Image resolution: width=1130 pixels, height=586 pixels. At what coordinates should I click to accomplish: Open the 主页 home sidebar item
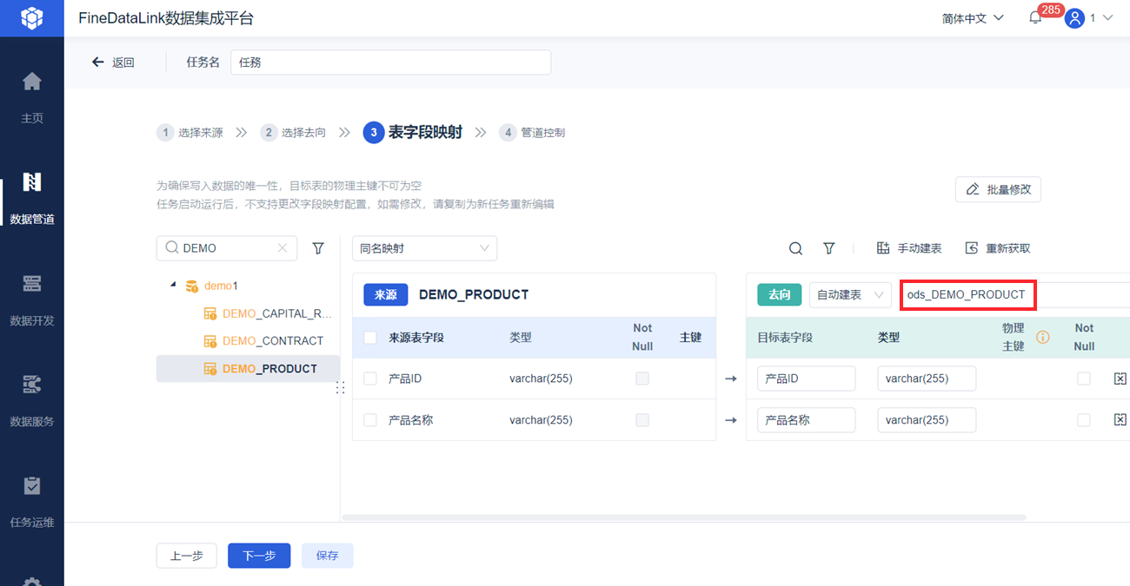pos(31,97)
